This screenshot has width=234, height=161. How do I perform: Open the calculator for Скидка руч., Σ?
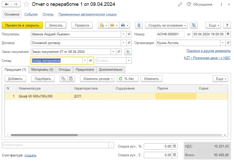pos(174,155)
